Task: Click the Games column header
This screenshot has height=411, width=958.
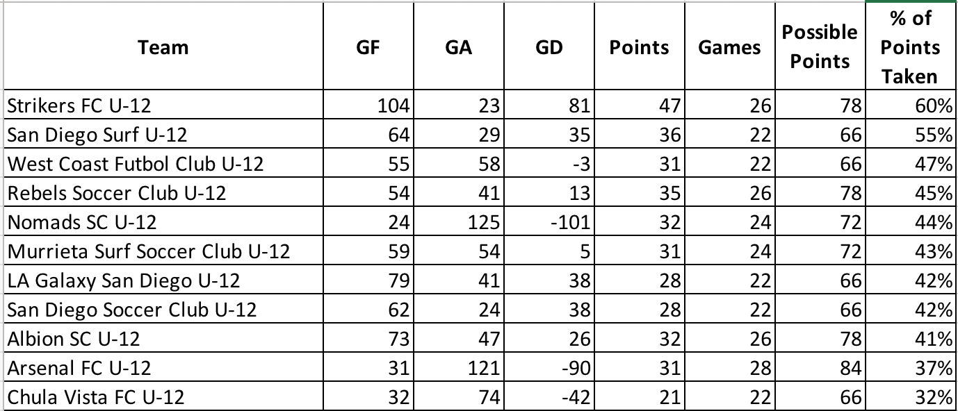Action: [729, 47]
